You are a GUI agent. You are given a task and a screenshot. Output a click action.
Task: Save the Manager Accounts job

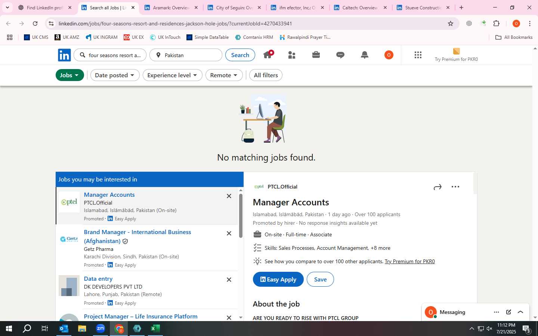(x=320, y=279)
